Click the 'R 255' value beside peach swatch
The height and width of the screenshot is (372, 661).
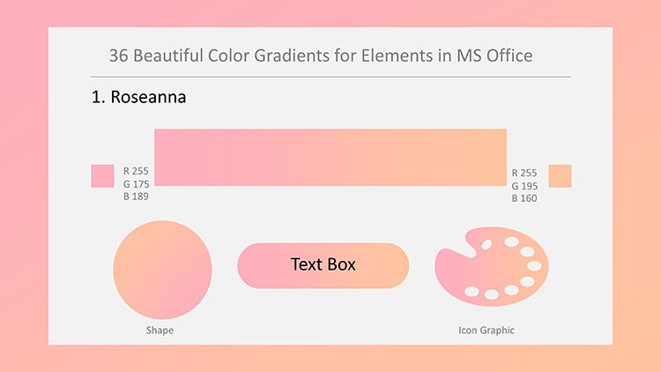[524, 173]
